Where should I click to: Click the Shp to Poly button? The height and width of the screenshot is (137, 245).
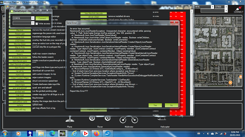(20, 47)
